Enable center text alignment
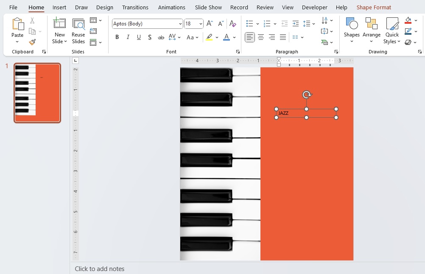Screen dimensions: 425x274 point(261,37)
